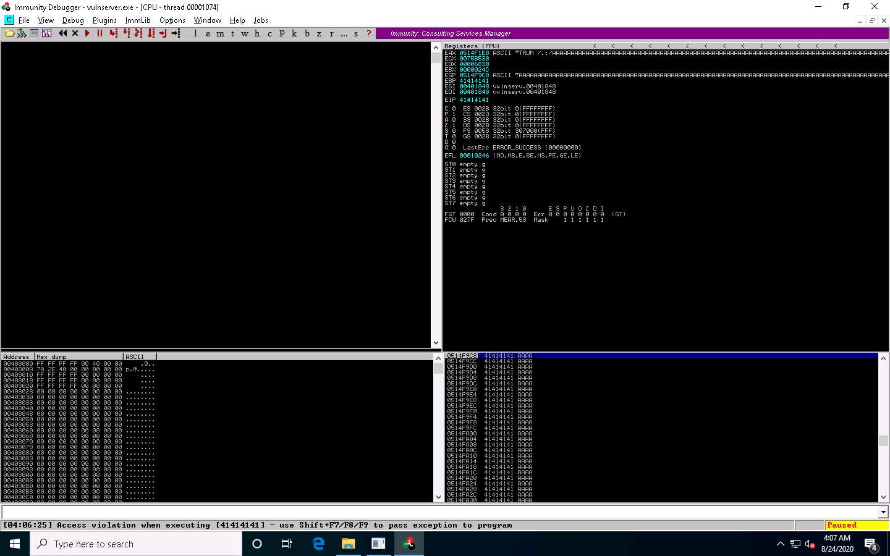Show Patches via 'P' button

click(282, 33)
